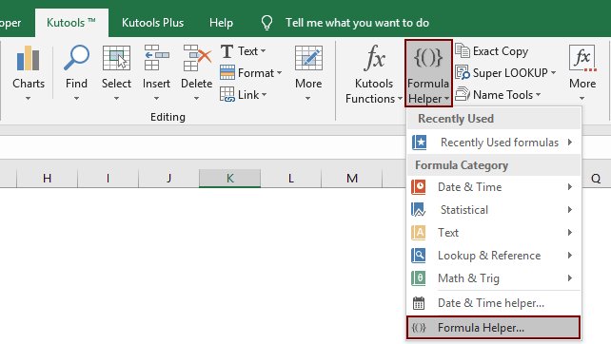The height and width of the screenshot is (344, 611).
Task: Expand the Format dropdown arrow
Action: (x=280, y=73)
